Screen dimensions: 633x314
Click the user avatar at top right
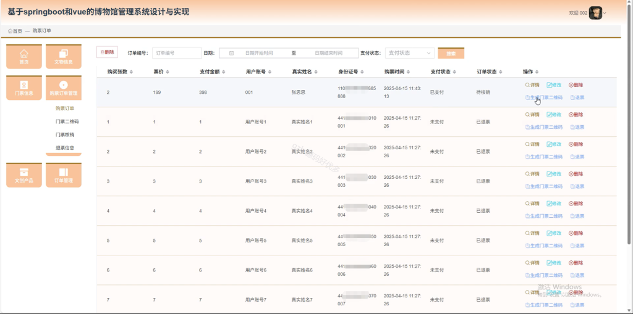[595, 13]
